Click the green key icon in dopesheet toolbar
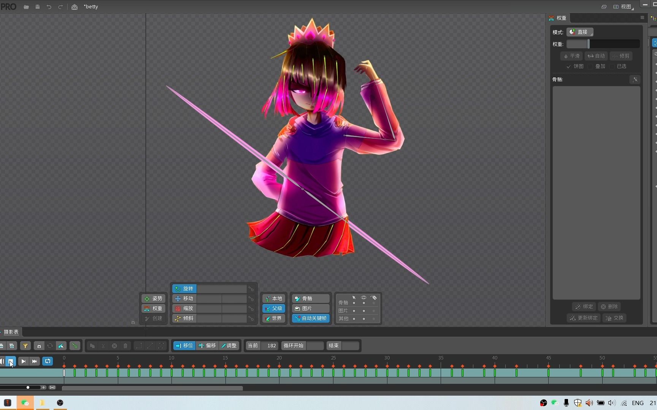Image resolution: width=657 pixels, height=410 pixels. [75, 346]
